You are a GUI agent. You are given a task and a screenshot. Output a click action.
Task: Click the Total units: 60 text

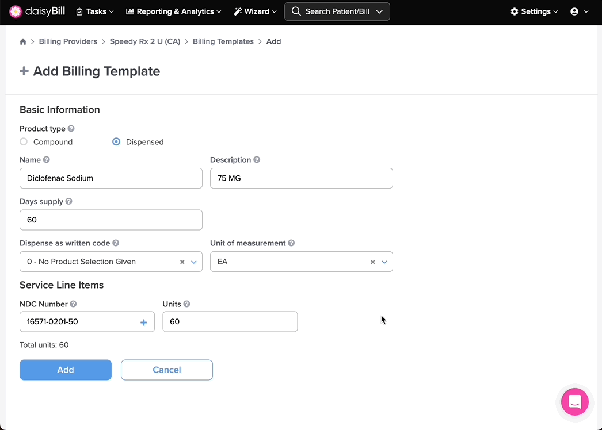pos(44,345)
